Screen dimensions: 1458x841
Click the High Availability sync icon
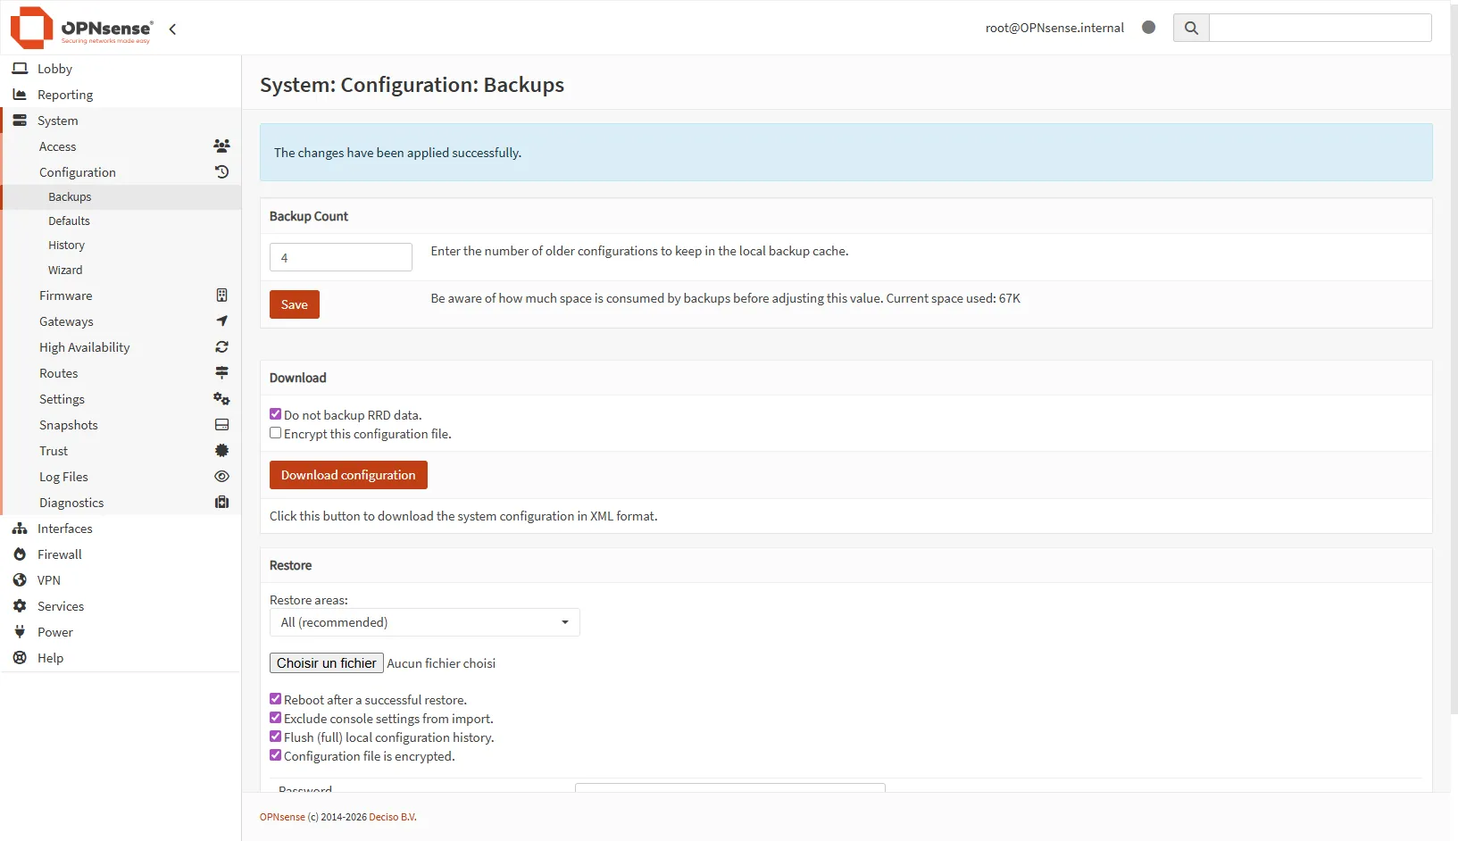pyautogui.click(x=221, y=347)
